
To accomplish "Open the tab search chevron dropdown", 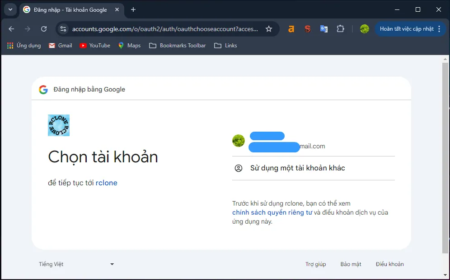I will (10, 9).
